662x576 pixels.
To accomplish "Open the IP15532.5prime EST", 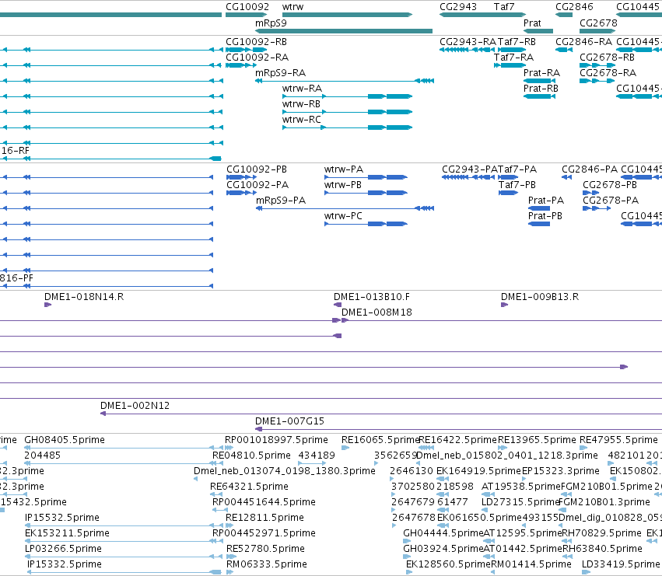I will [124, 525].
